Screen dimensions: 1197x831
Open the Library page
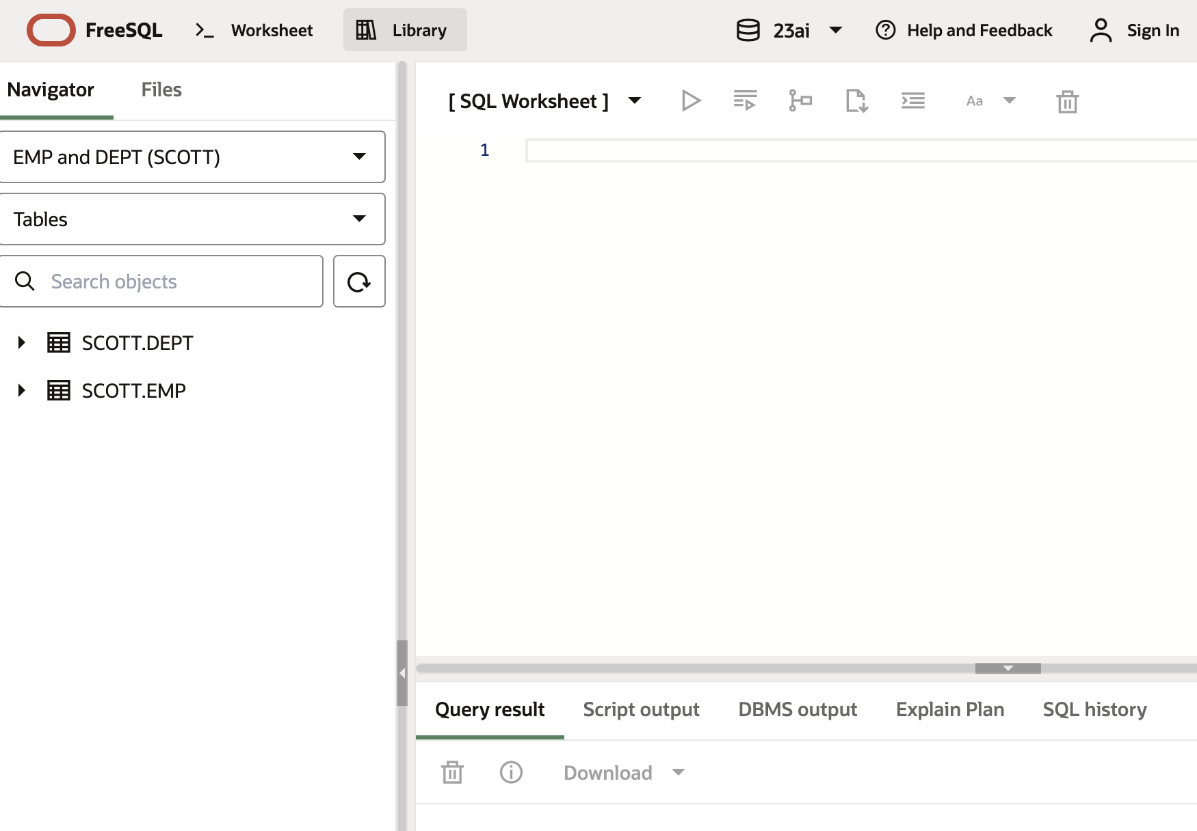click(405, 31)
